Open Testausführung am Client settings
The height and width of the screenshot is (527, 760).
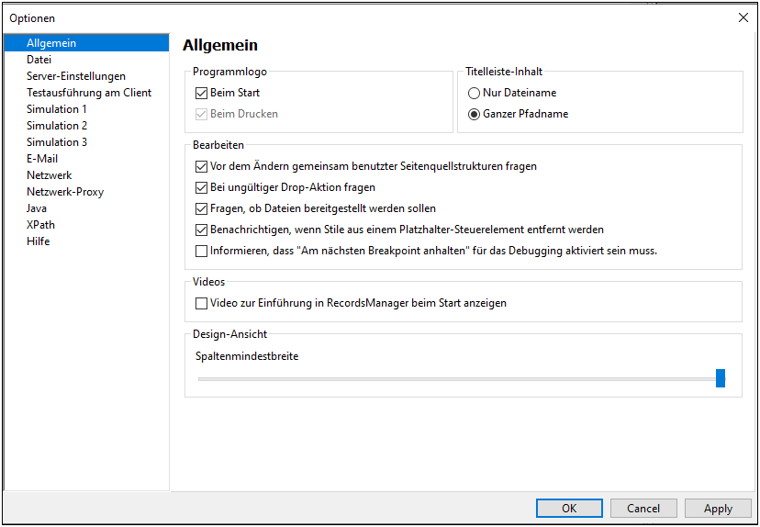89,93
